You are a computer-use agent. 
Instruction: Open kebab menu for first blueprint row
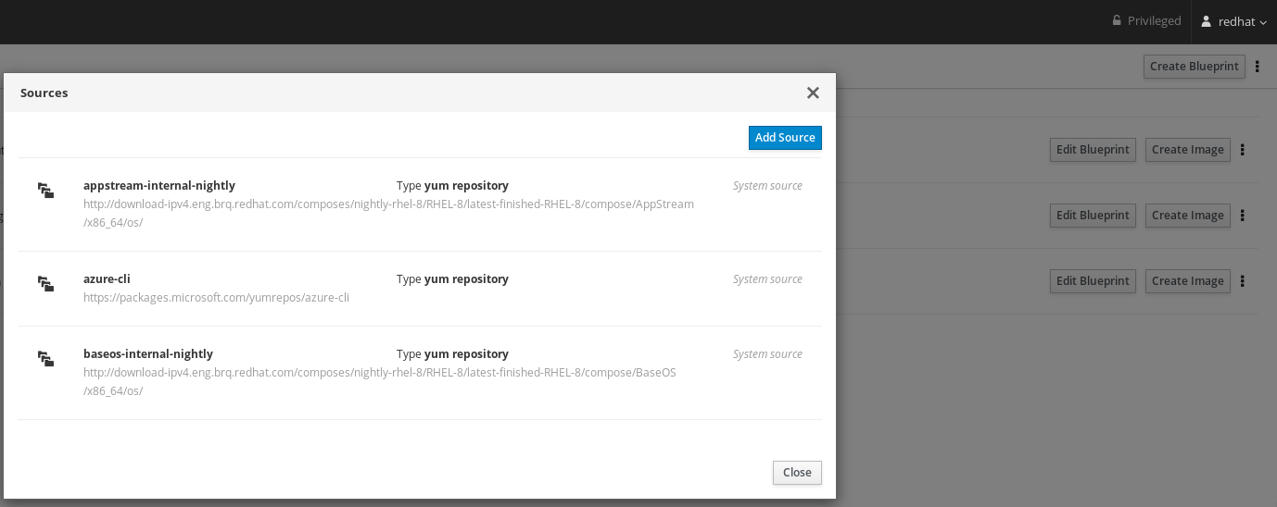pyautogui.click(x=1243, y=150)
